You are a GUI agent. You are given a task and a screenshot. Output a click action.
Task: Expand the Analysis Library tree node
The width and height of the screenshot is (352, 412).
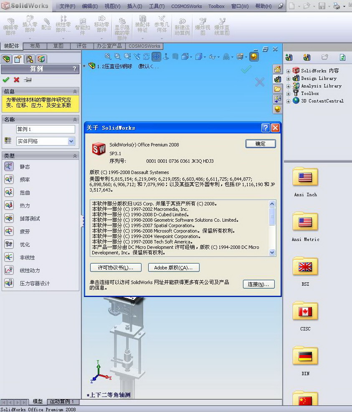click(288, 86)
